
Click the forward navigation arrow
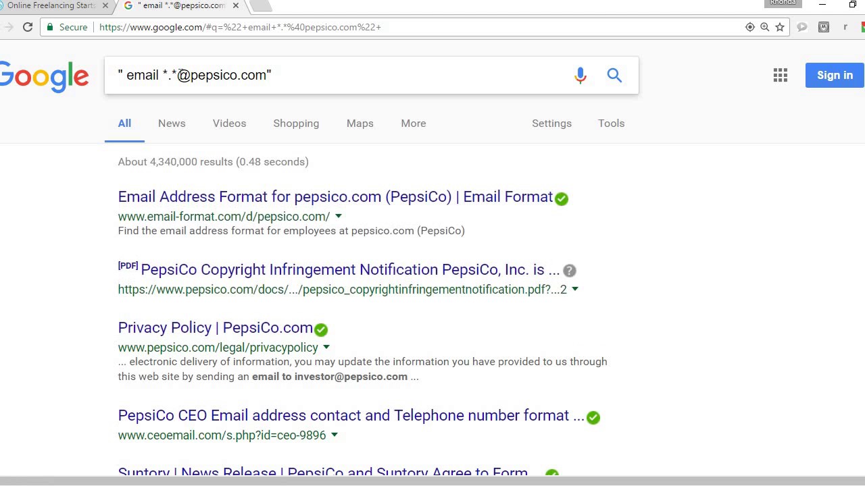[7, 27]
